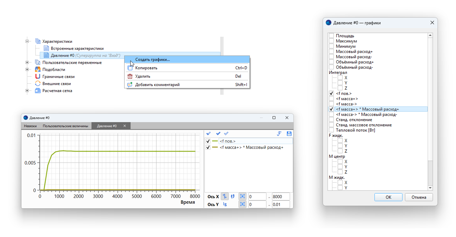Fit the Y axis range with the frame icon

coord(242,204)
